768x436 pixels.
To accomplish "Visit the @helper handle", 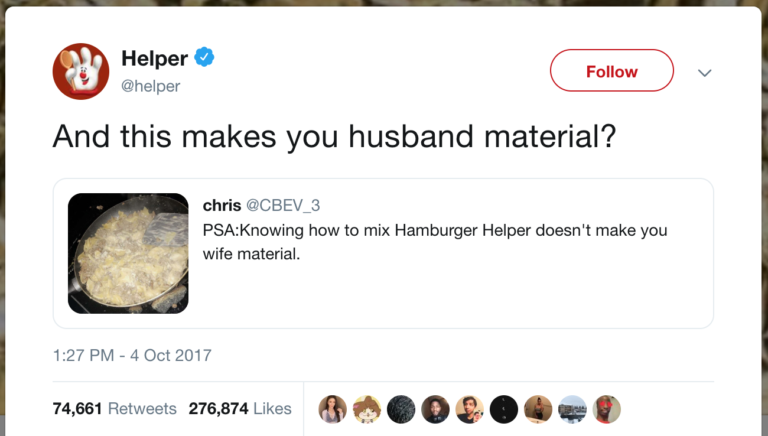I will pos(151,86).
